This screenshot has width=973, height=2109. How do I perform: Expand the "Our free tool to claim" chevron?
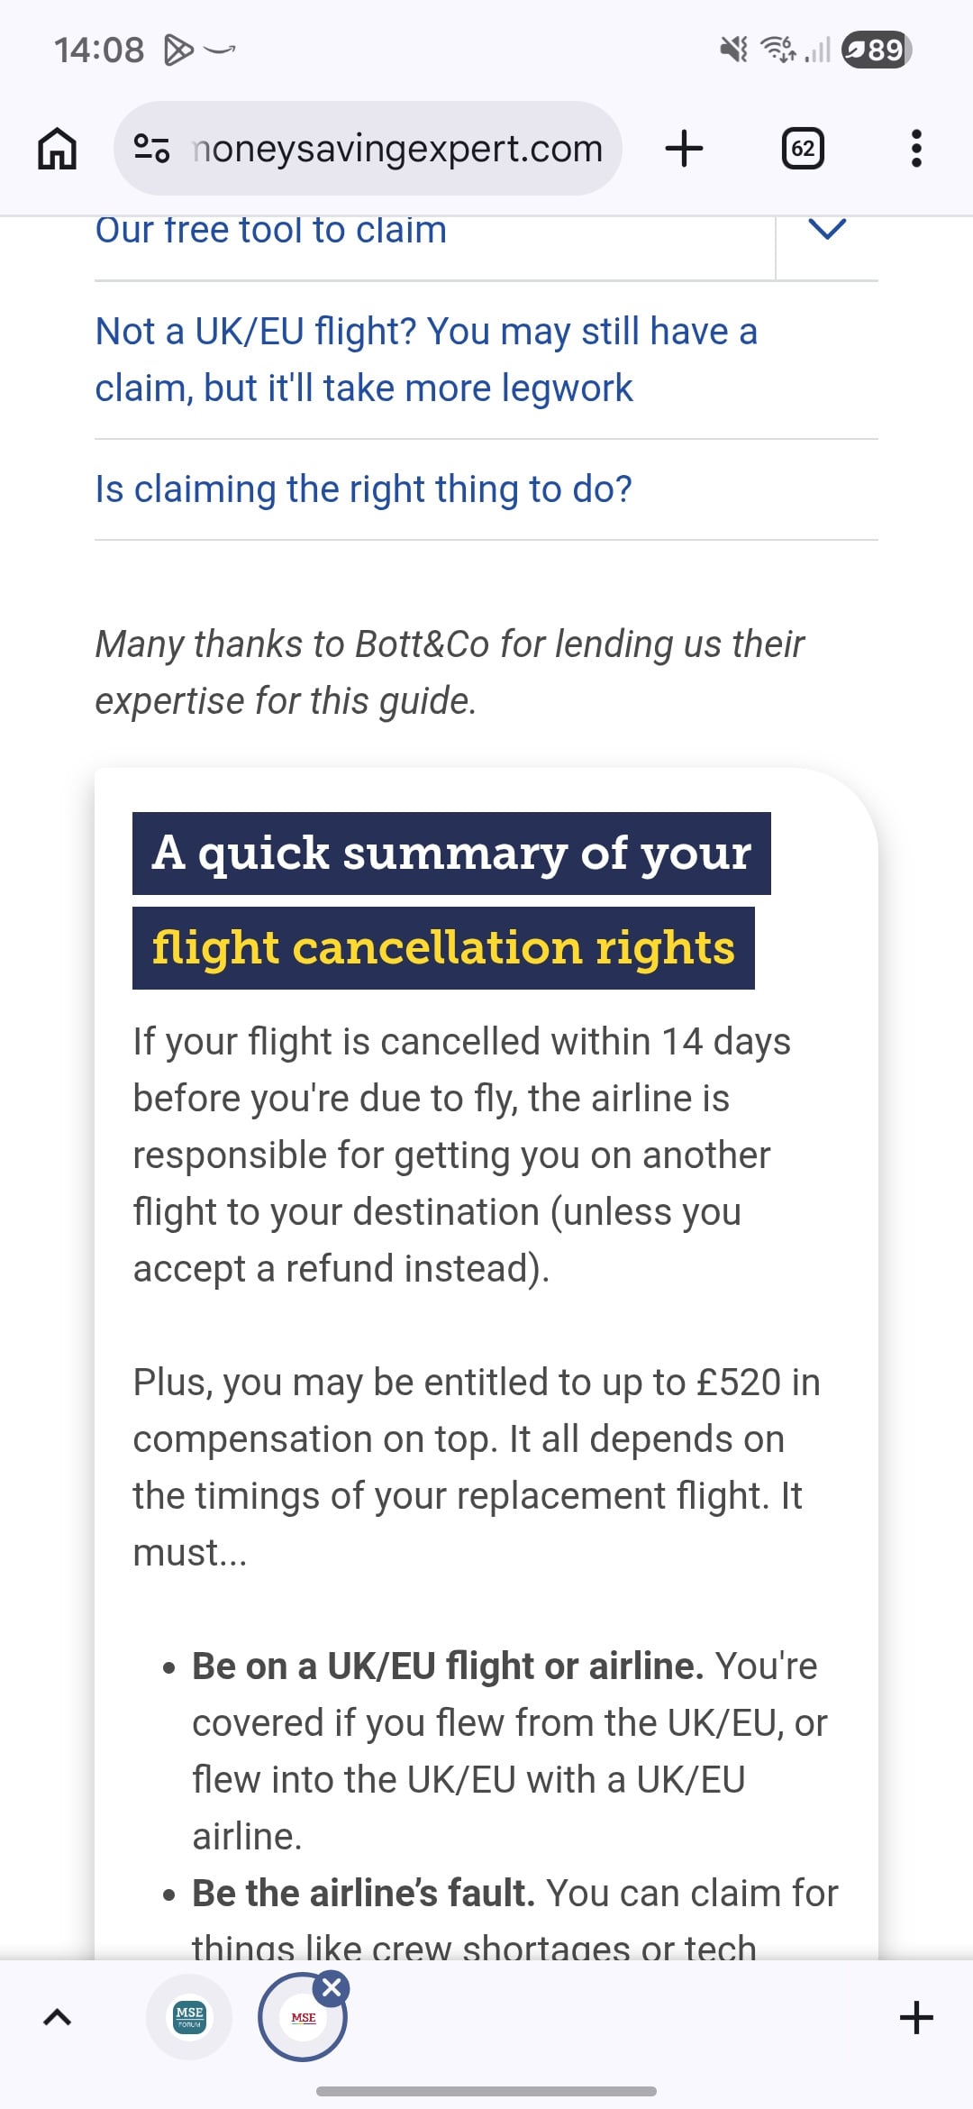point(827,230)
